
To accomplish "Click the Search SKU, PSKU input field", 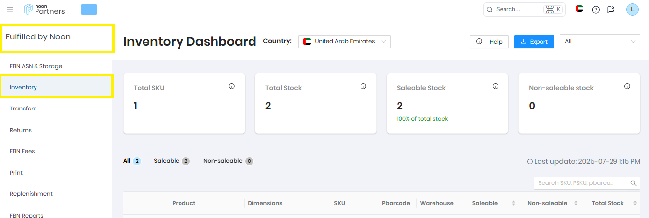I will pos(580,183).
